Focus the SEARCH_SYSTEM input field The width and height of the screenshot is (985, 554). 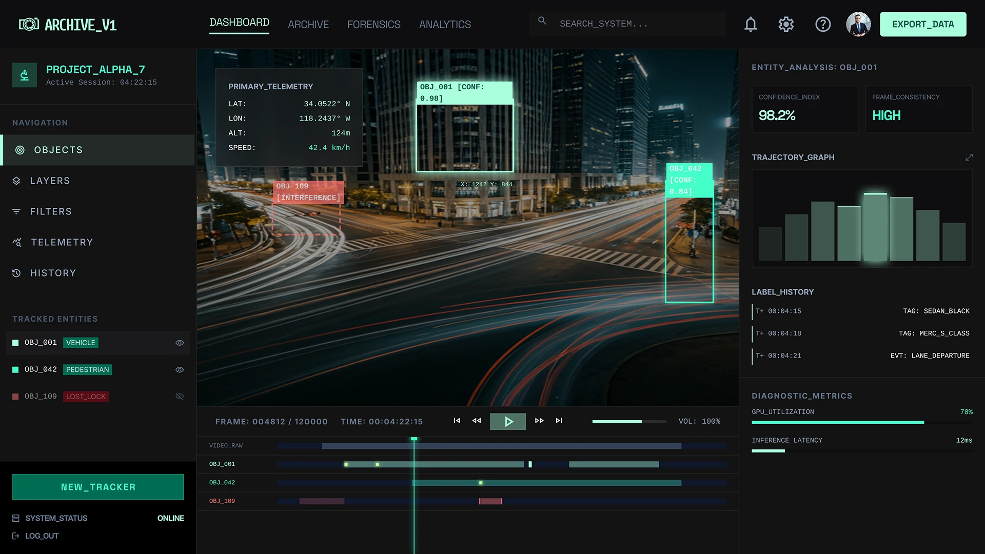636,24
